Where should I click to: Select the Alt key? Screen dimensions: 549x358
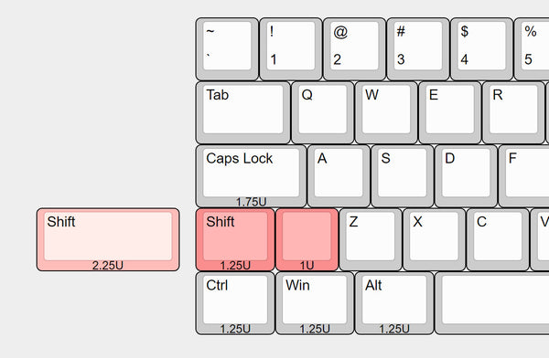click(394, 303)
